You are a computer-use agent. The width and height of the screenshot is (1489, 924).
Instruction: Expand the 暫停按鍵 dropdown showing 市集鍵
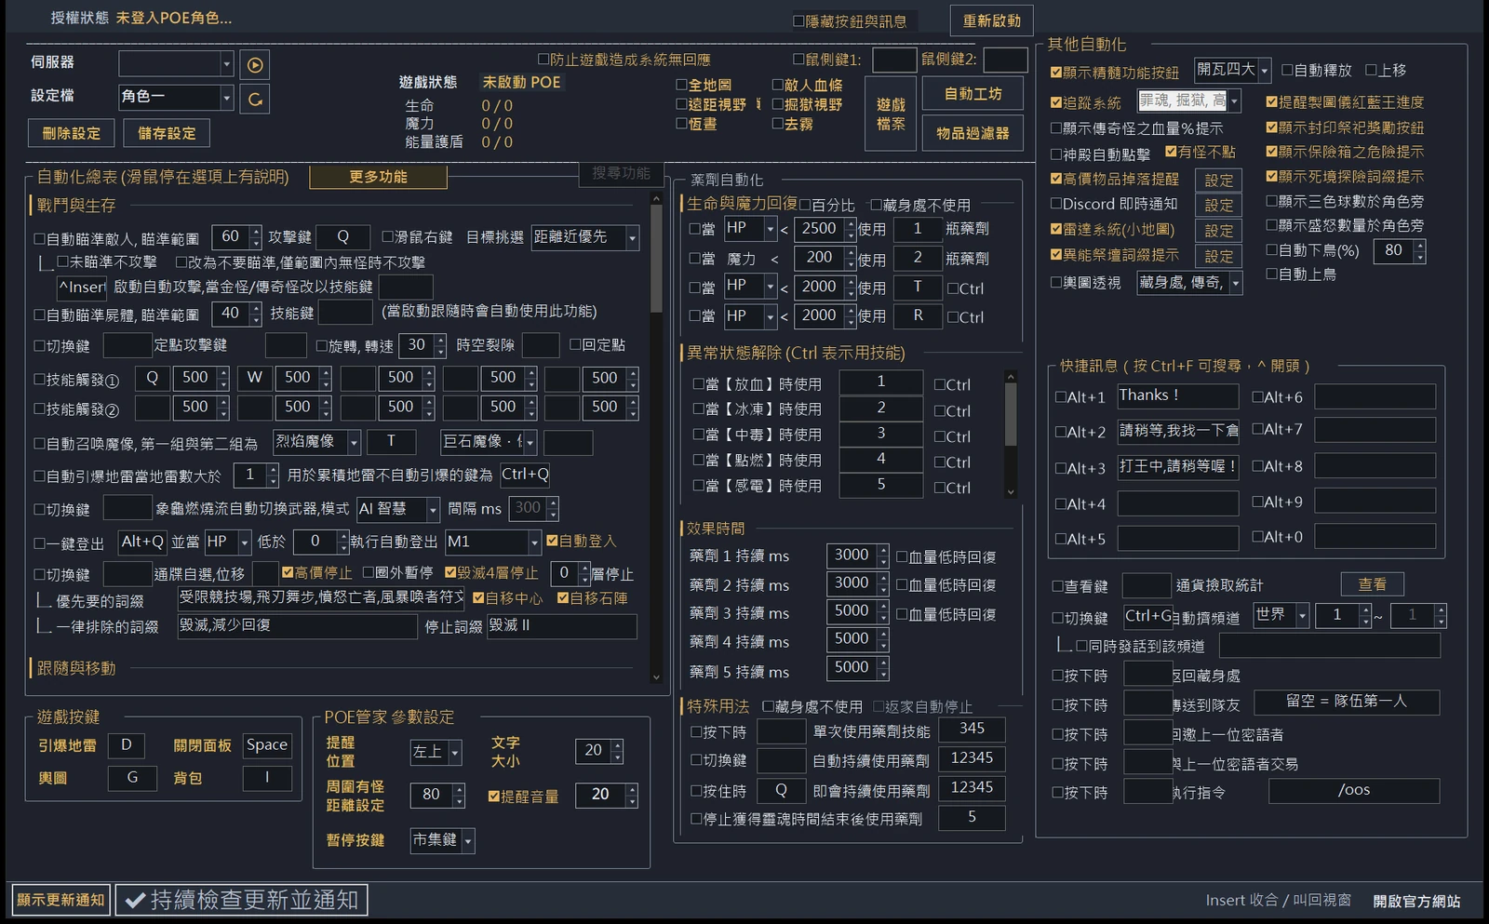coord(442,840)
